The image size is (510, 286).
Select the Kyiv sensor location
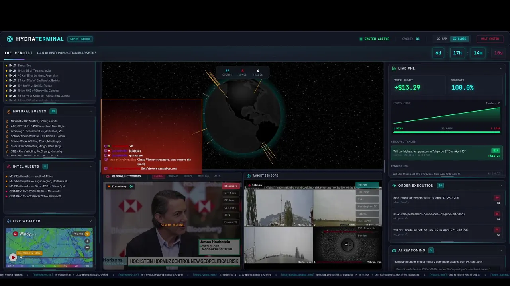(367, 199)
